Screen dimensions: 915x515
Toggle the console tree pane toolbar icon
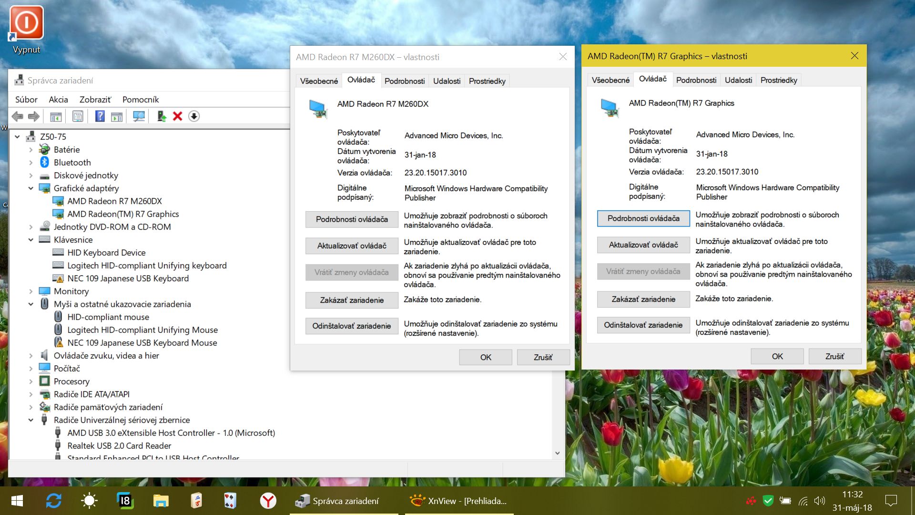[x=56, y=116]
